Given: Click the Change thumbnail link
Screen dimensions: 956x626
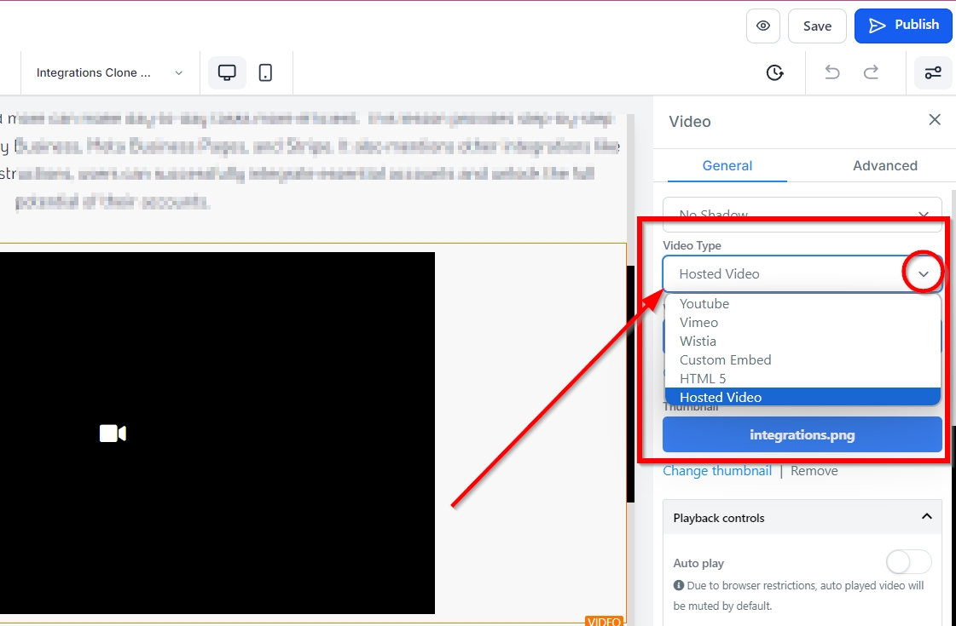Looking at the screenshot, I should coord(716,471).
